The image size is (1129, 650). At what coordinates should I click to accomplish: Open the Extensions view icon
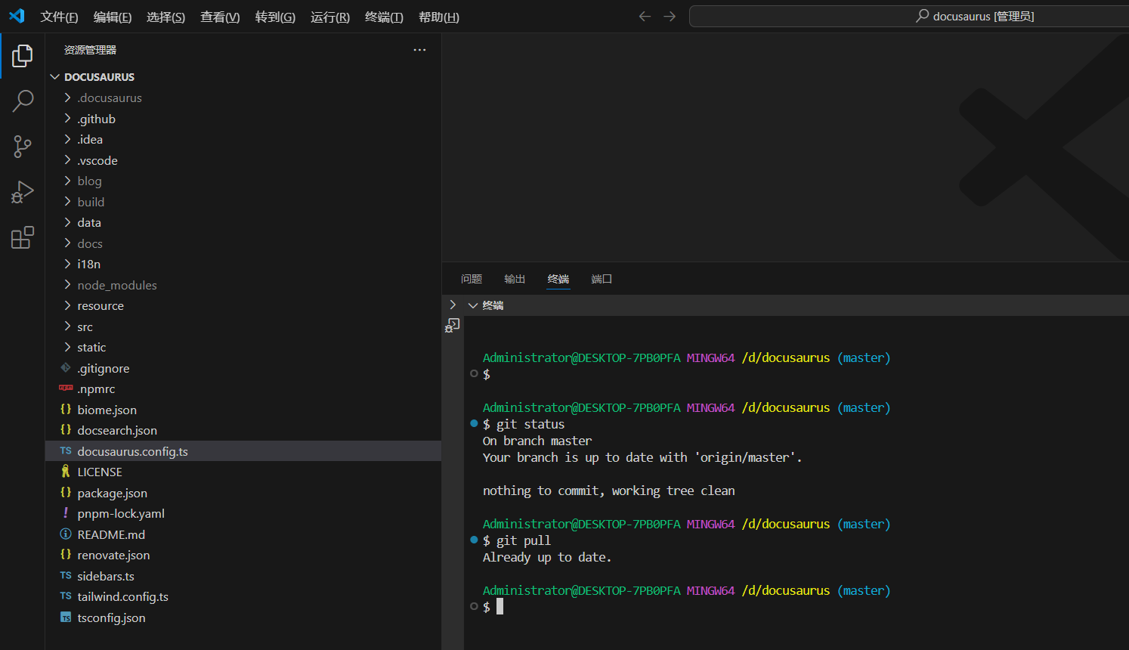pos(23,237)
